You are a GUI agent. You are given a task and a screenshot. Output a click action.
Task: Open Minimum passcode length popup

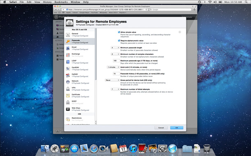point(115,47)
